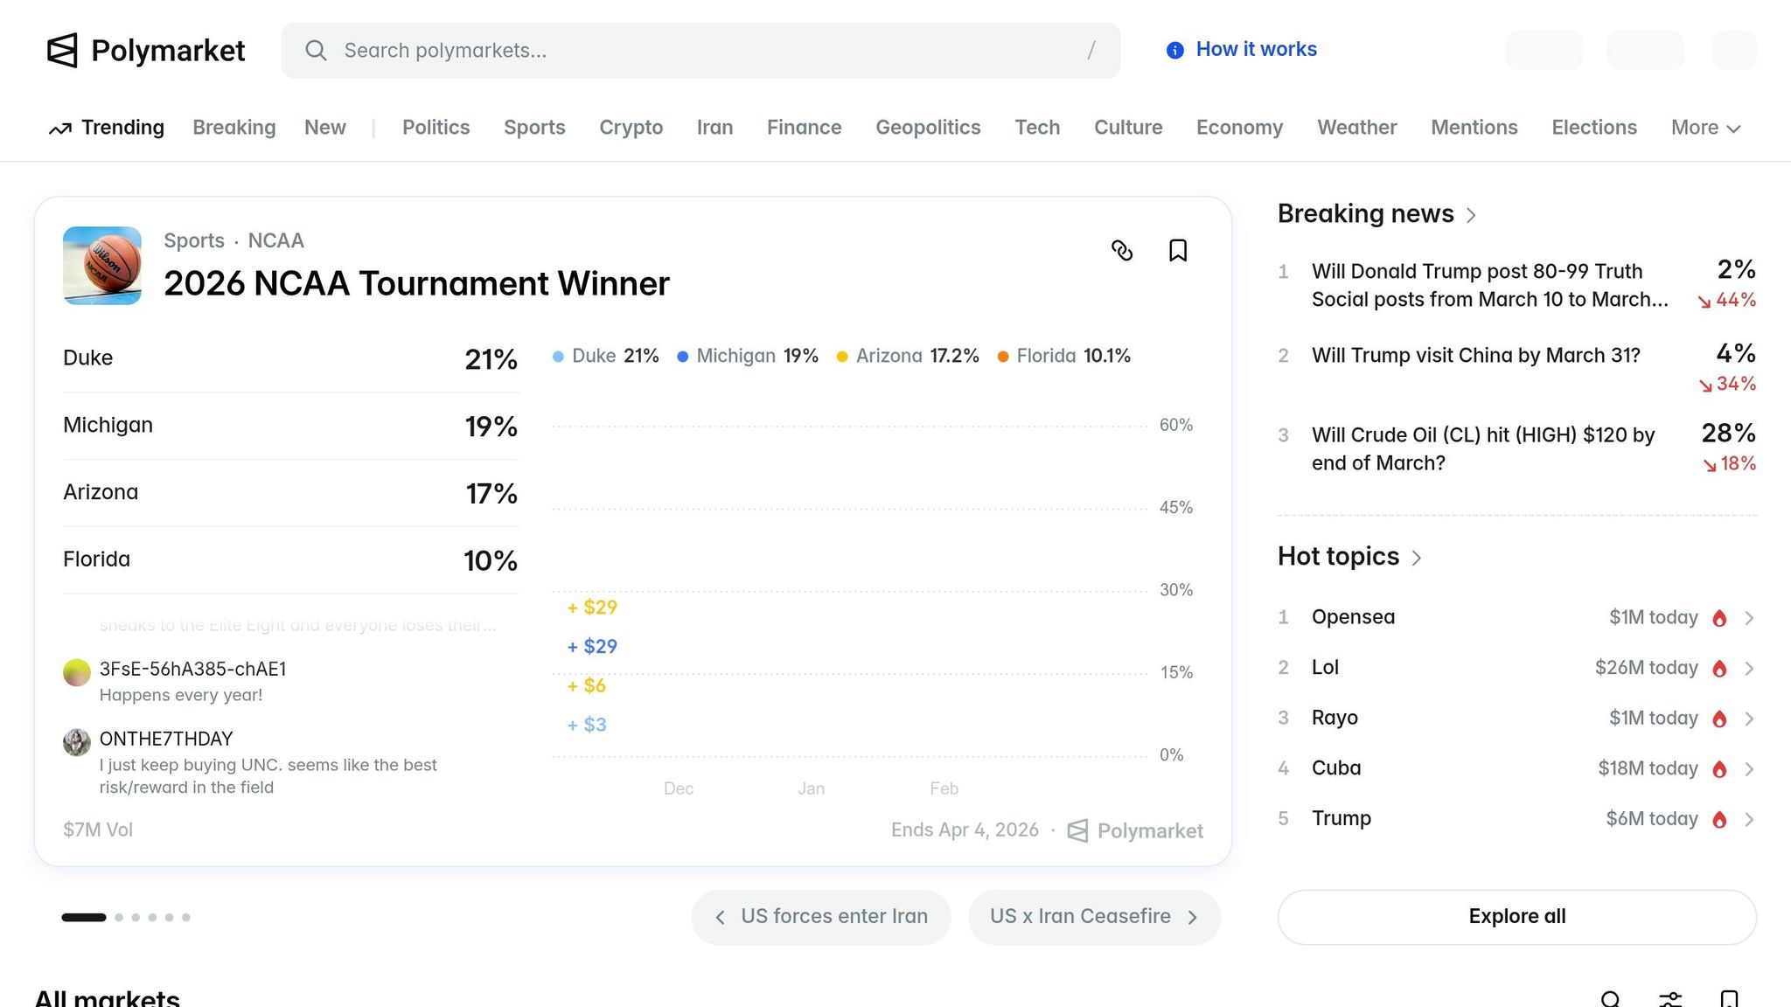This screenshot has width=1791, height=1007.
Task: Click the search magnifier icon in search bar
Action: point(316,51)
